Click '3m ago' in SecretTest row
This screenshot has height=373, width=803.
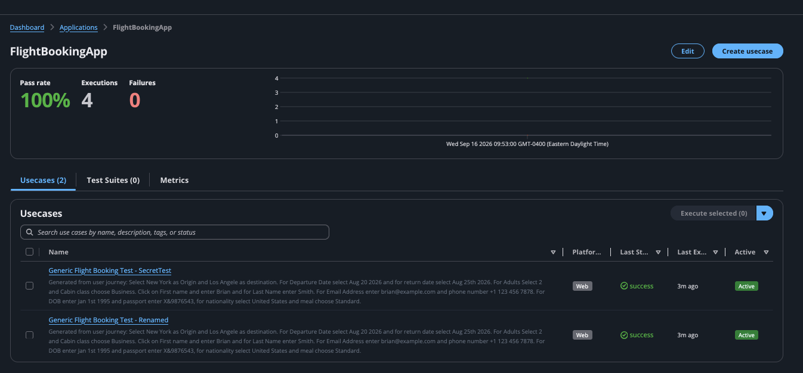[688, 286]
